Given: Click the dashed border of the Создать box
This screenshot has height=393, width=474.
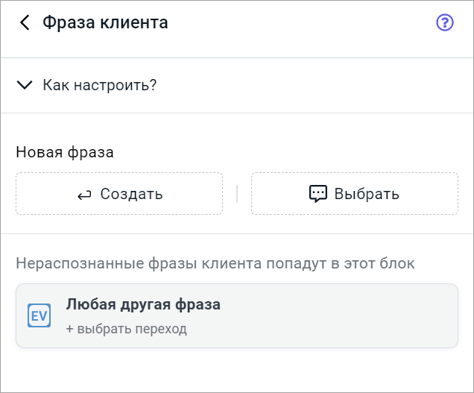Looking at the screenshot, I should (x=119, y=173).
